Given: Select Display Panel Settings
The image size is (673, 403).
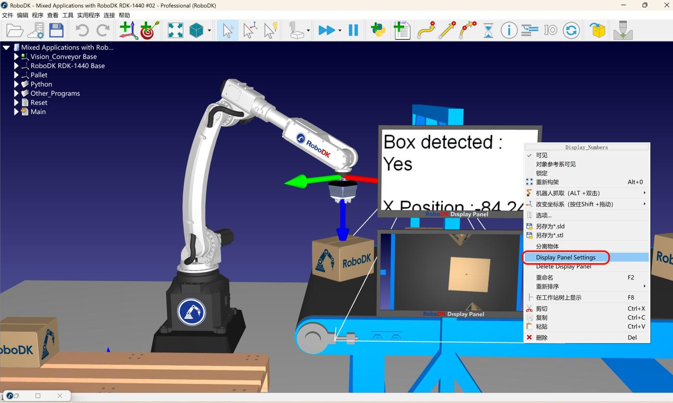Looking at the screenshot, I should click(565, 257).
